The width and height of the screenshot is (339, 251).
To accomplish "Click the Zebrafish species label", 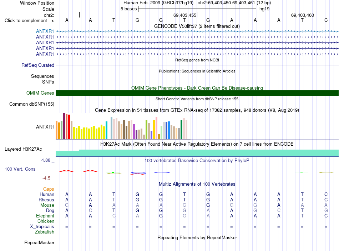I will point(45,232).
